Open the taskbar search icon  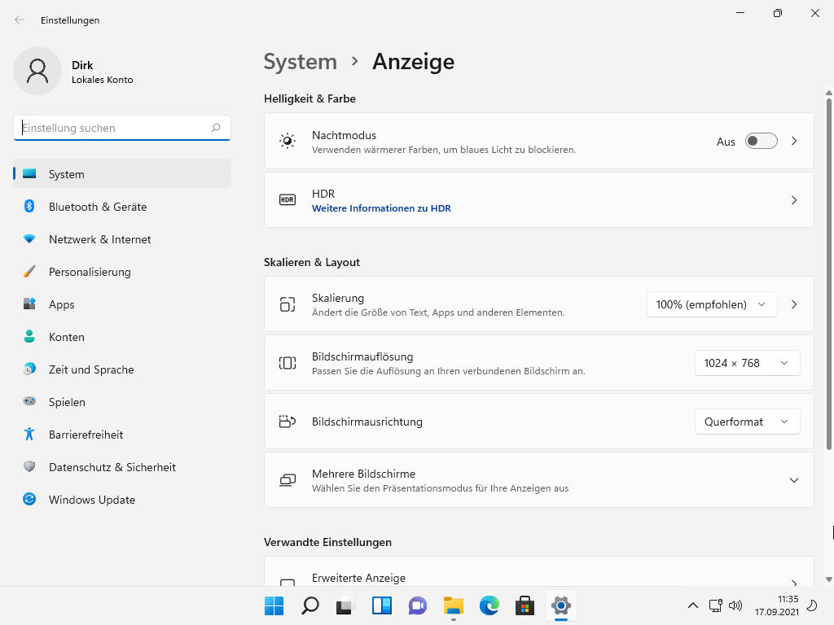click(x=309, y=605)
